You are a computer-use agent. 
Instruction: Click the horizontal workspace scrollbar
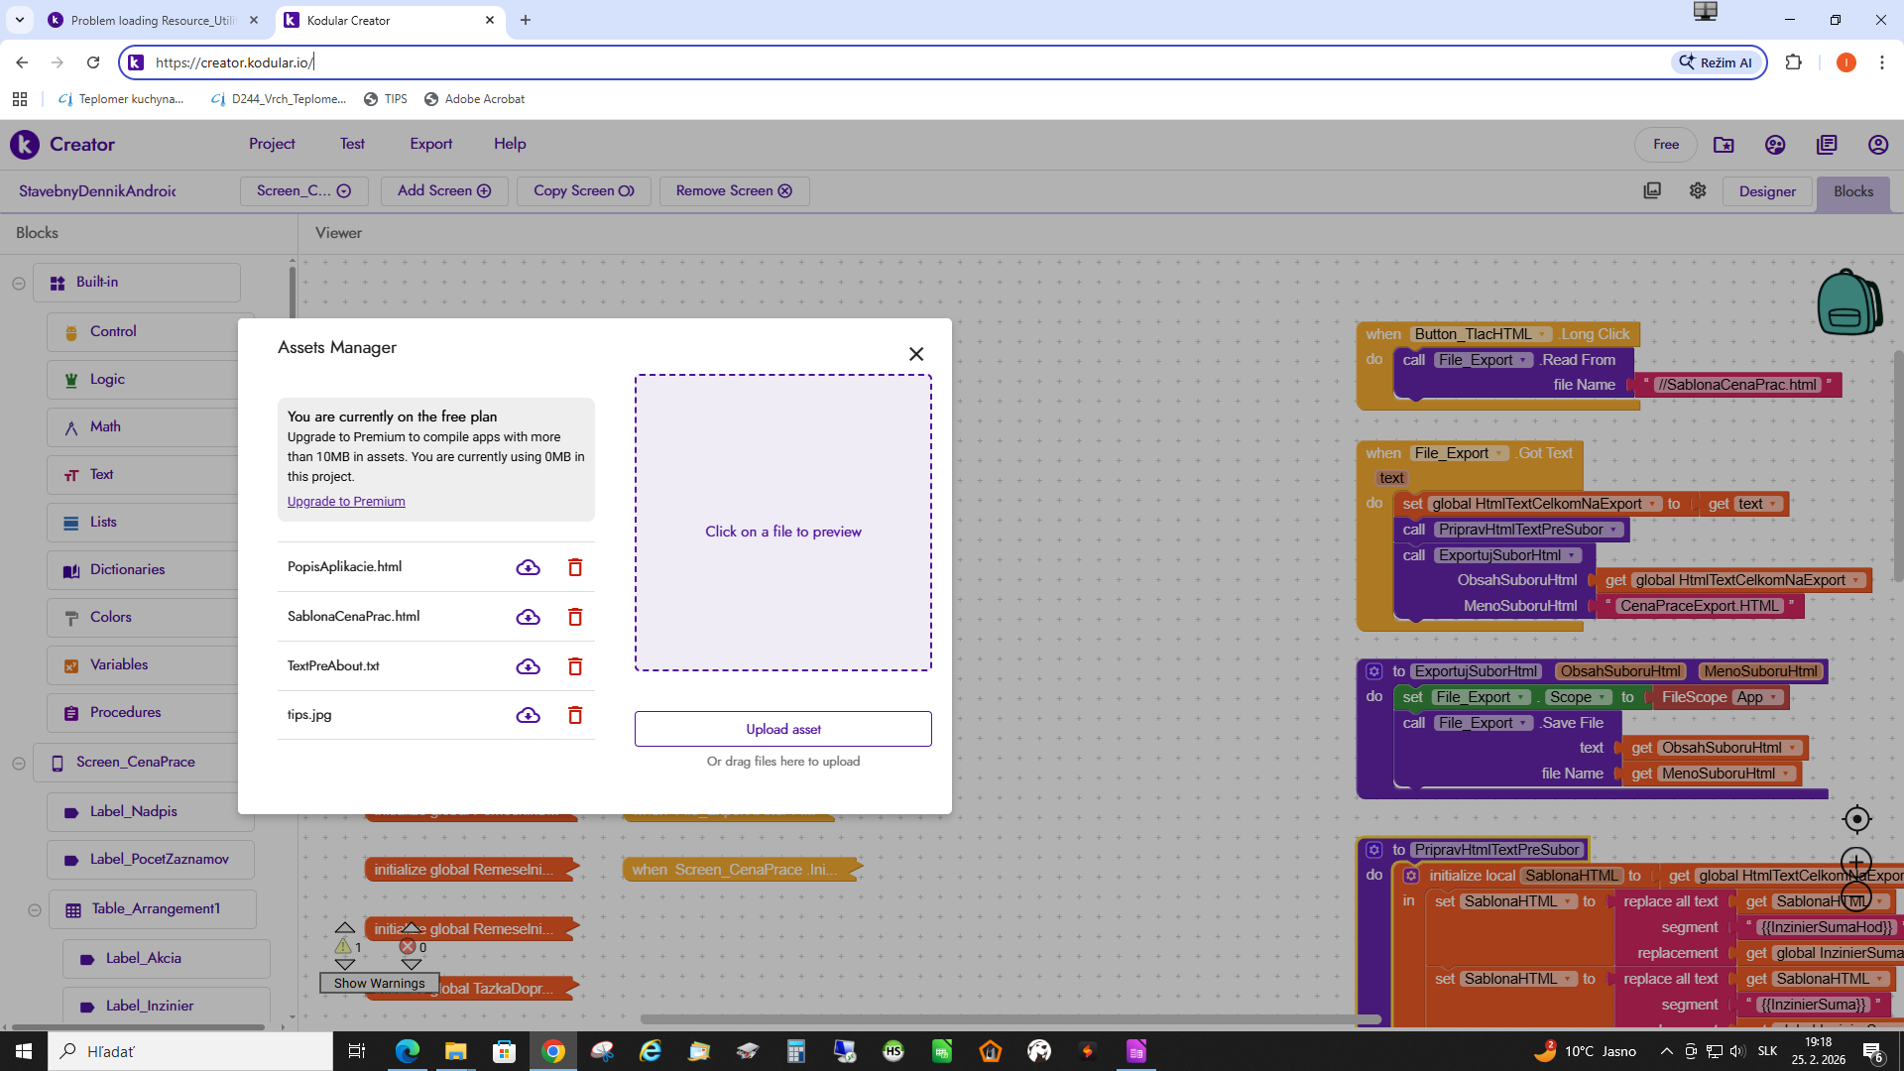coord(1010,1018)
